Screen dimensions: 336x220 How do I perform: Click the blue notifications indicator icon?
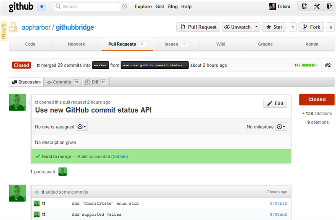[x=42, y=6]
